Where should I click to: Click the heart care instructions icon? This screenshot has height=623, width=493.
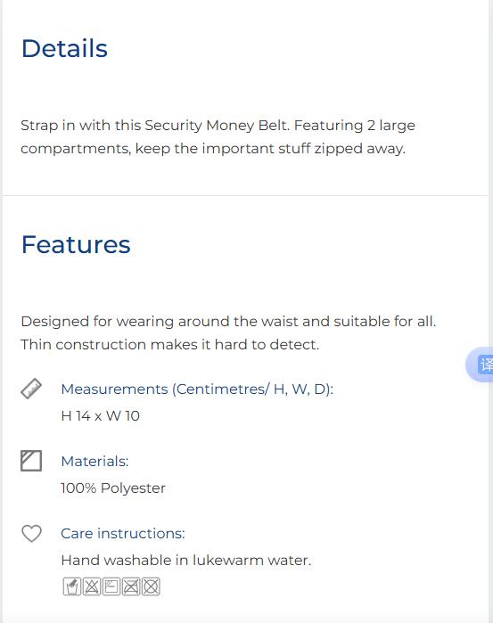point(31,533)
